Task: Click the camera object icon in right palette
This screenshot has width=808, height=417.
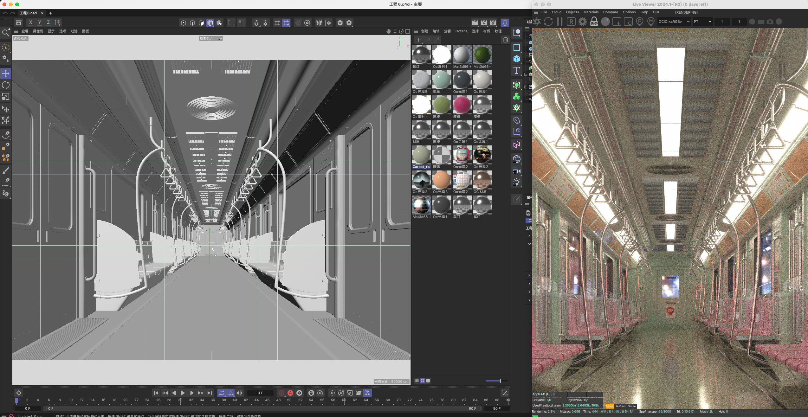Action: pyautogui.click(x=516, y=171)
